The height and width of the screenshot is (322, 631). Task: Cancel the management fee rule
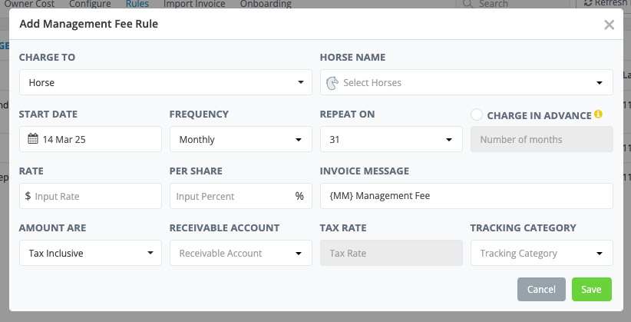click(x=542, y=289)
